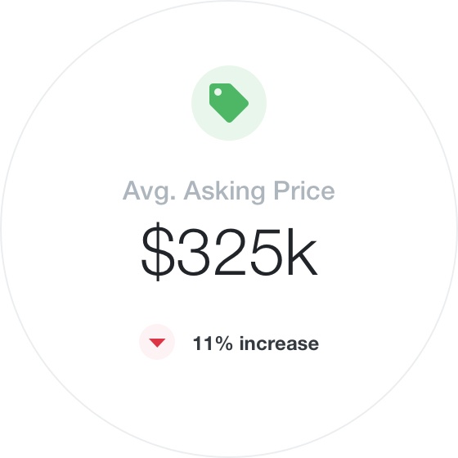Screen dimensions: 458x458
Task: Click the dollar sign in $325k
Action: pyautogui.click(x=158, y=252)
